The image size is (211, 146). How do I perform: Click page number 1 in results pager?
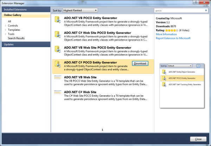[102, 130]
